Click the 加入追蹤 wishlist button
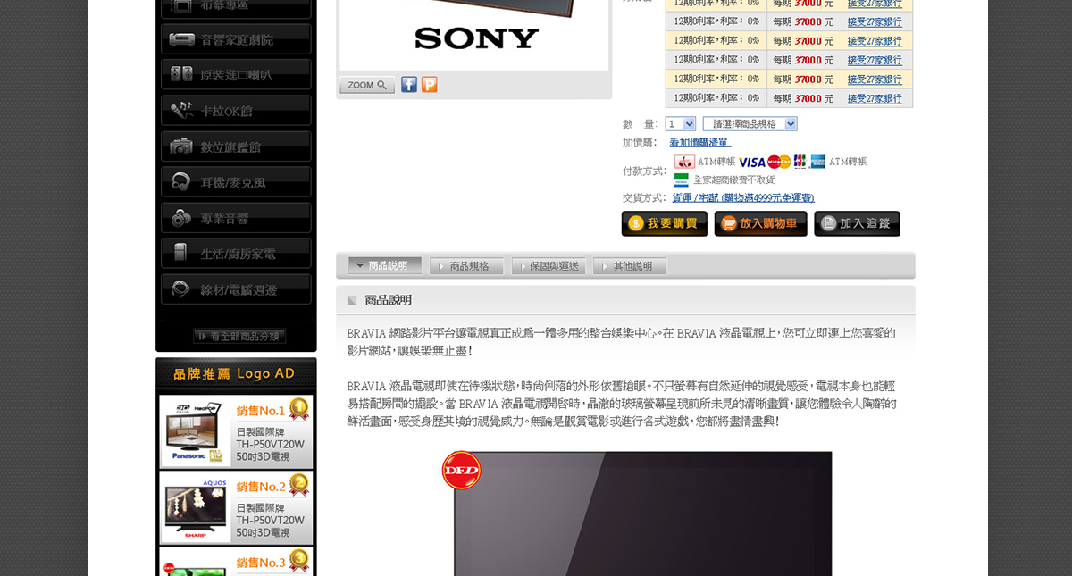The image size is (1072, 576). coord(858,223)
